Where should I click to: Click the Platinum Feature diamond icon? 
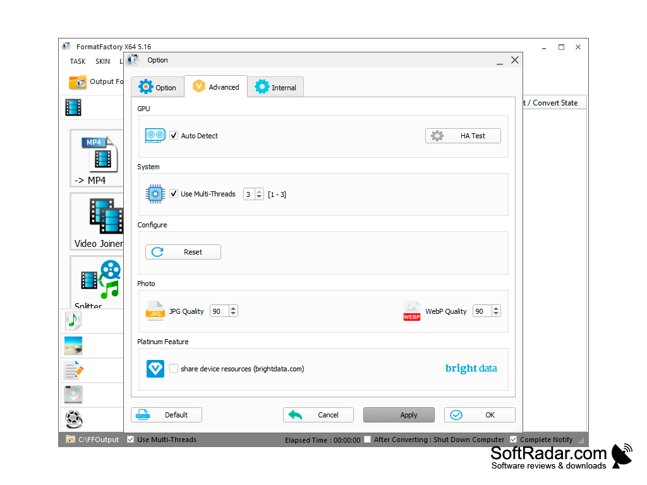[155, 369]
